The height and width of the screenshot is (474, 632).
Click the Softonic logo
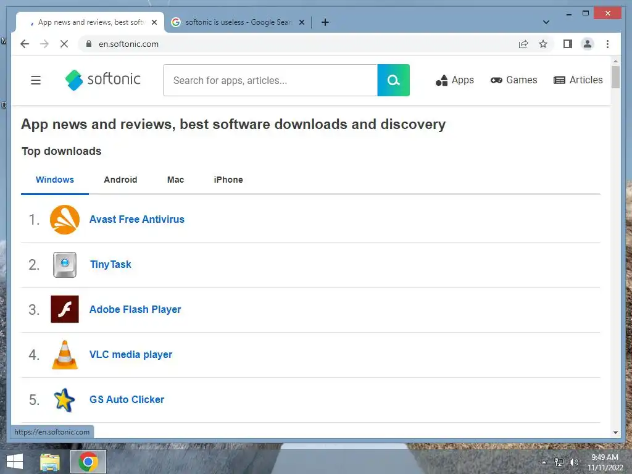click(103, 80)
